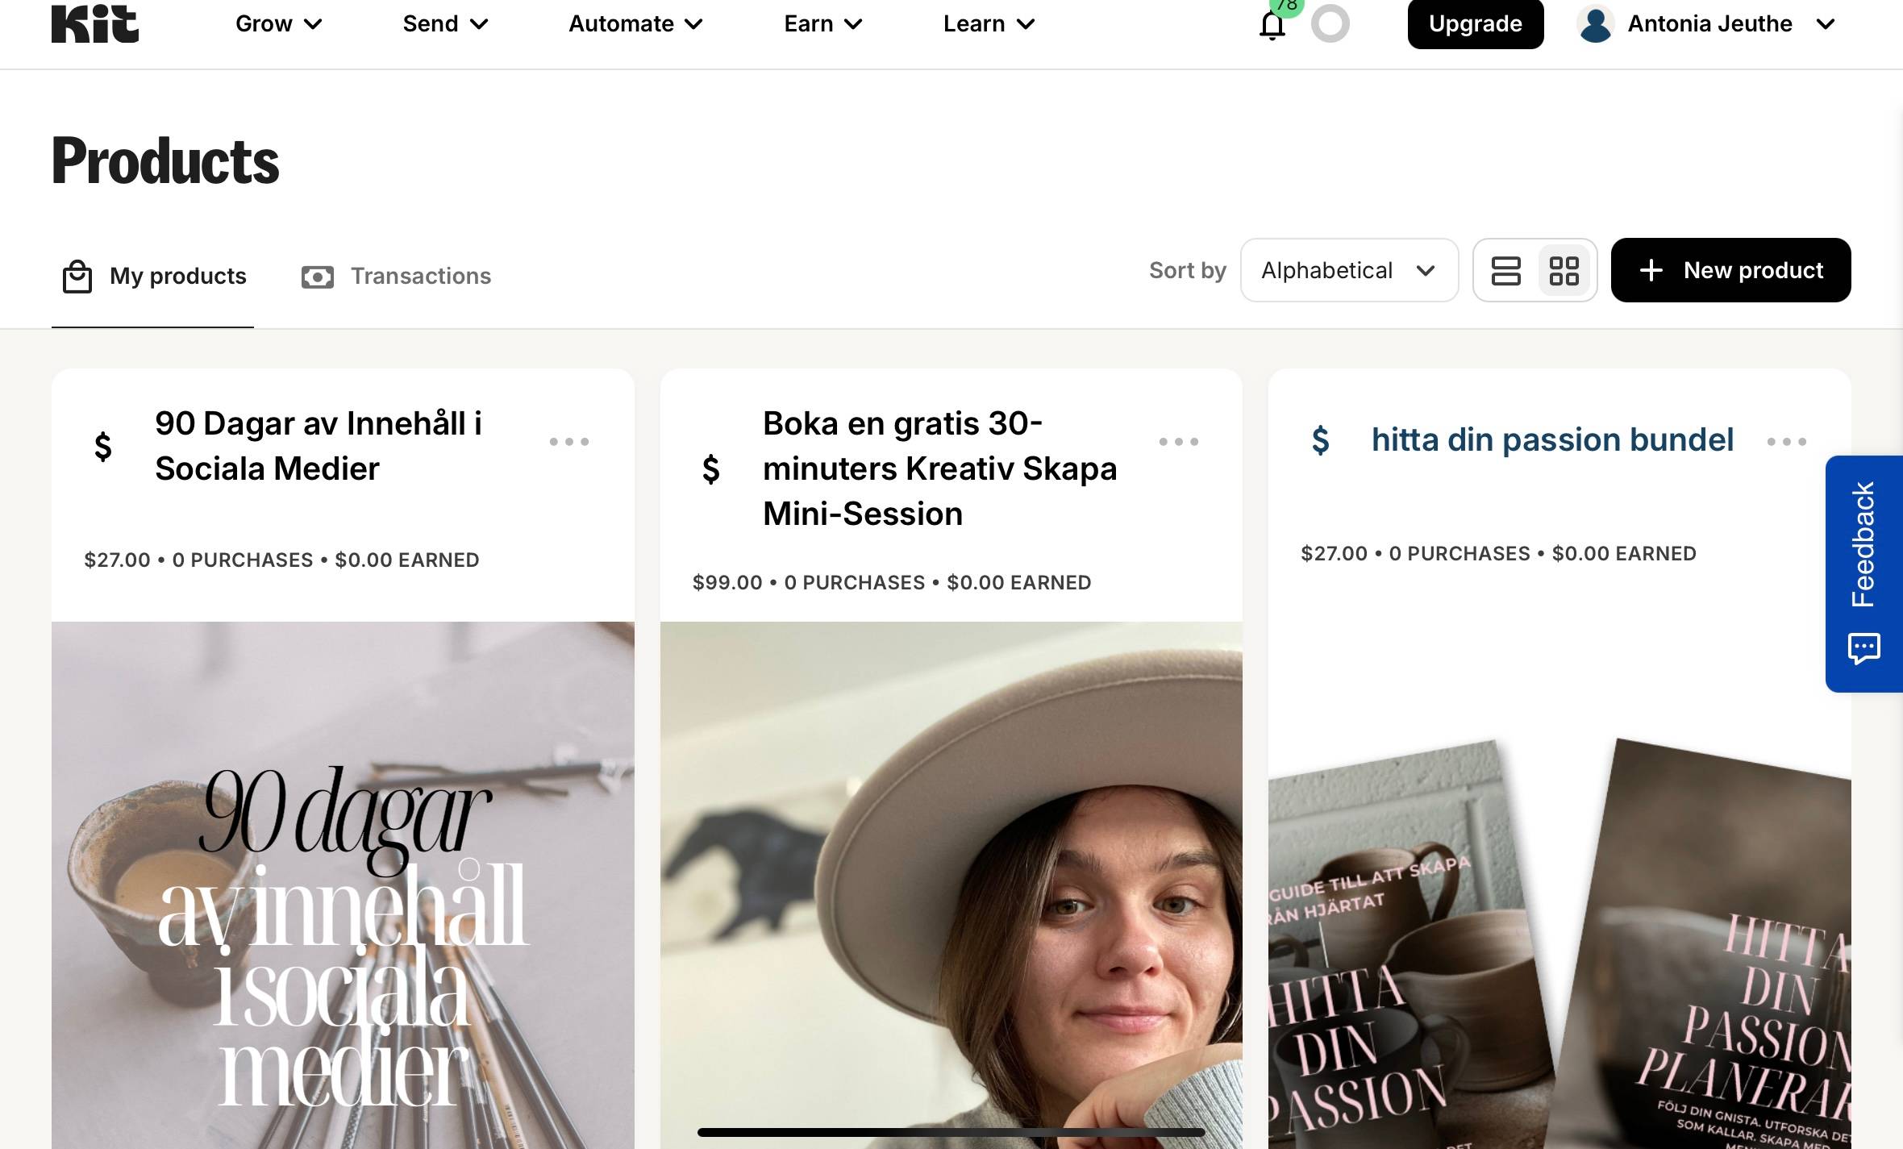Open options for hitta din passion bundel
This screenshot has width=1903, height=1149.
[1786, 442]
